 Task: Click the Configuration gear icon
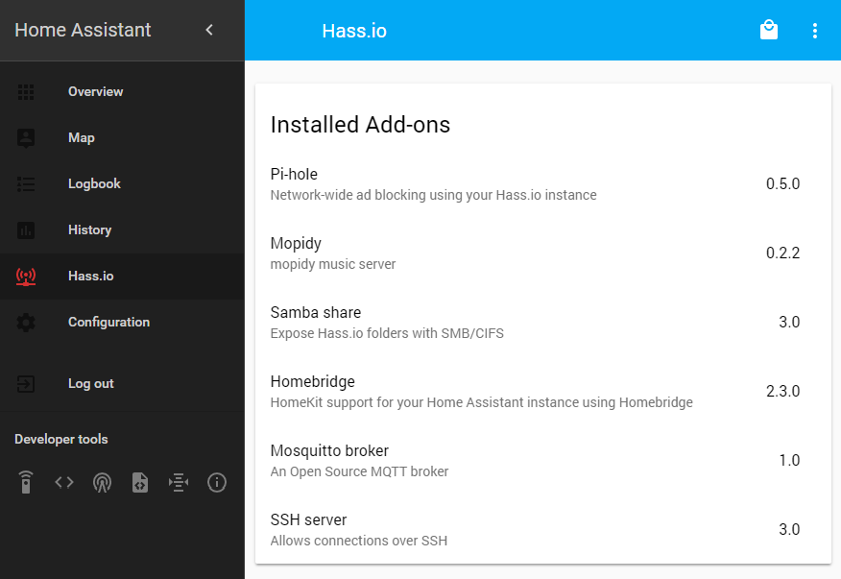point(26,322)
